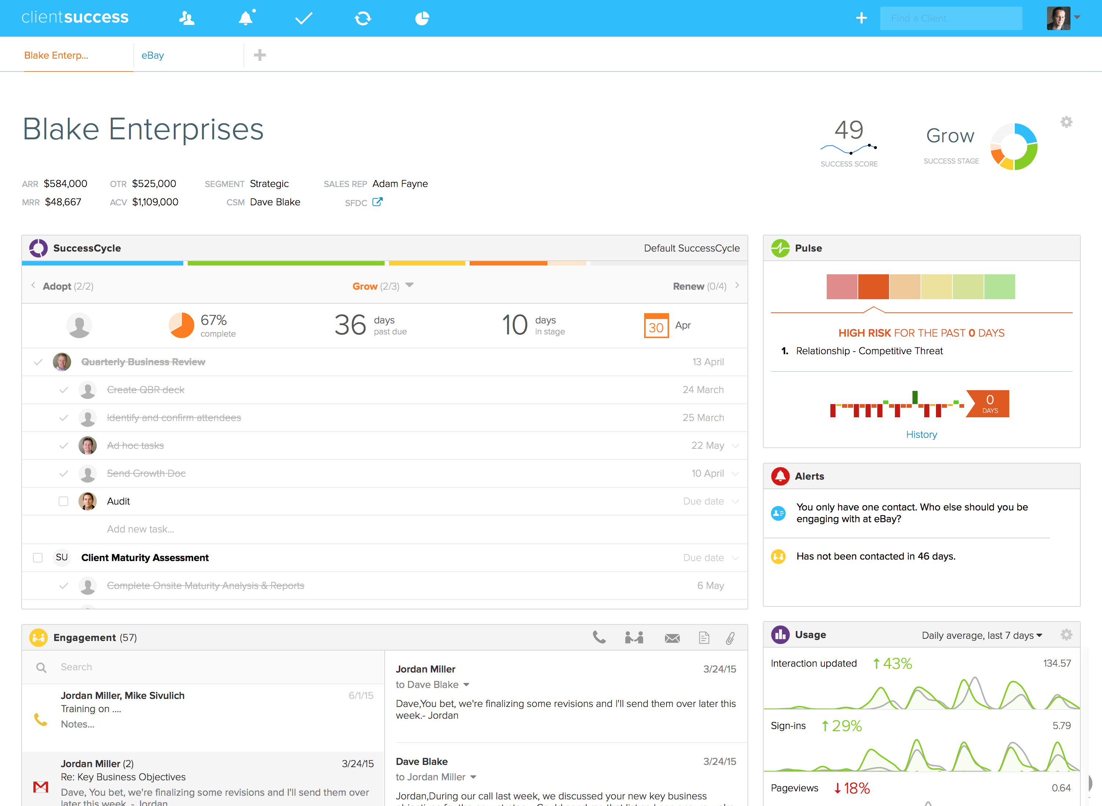
Task: Uncheck Identify and confirm attendees task
Action: click(x=63, y=418)
